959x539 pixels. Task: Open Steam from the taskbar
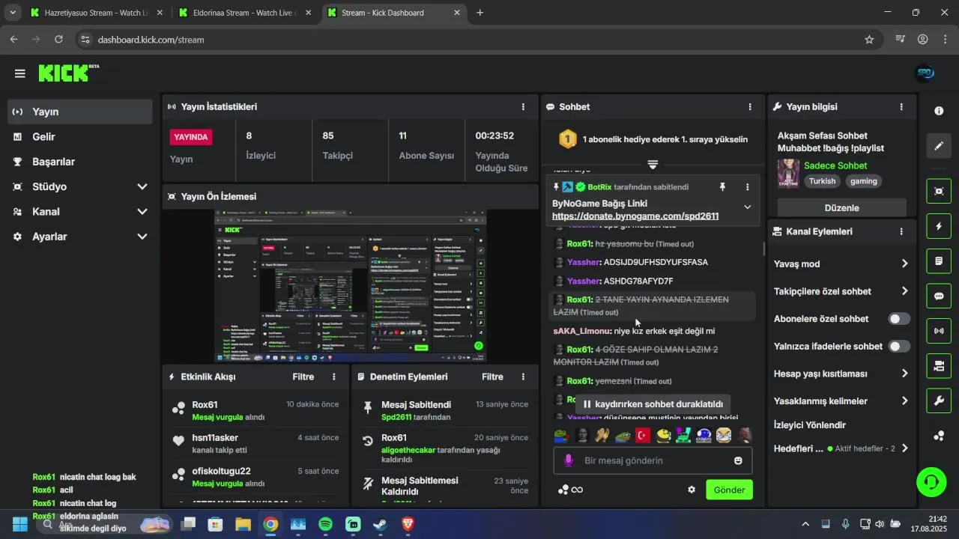point(381,525)
